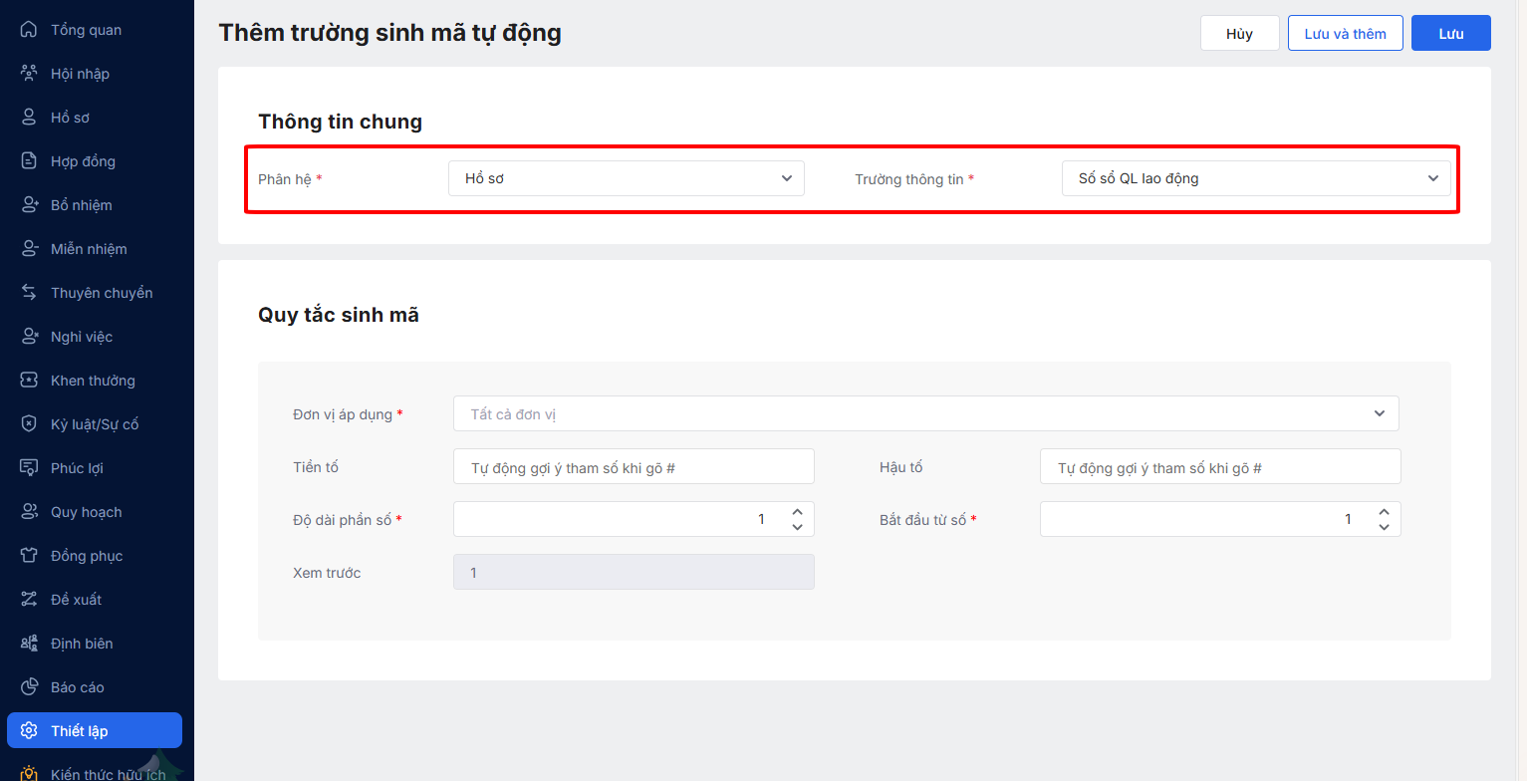Click the Báo cáo pie chart icon
Viewport: 1527px width, 781px height.
point(29,687)
